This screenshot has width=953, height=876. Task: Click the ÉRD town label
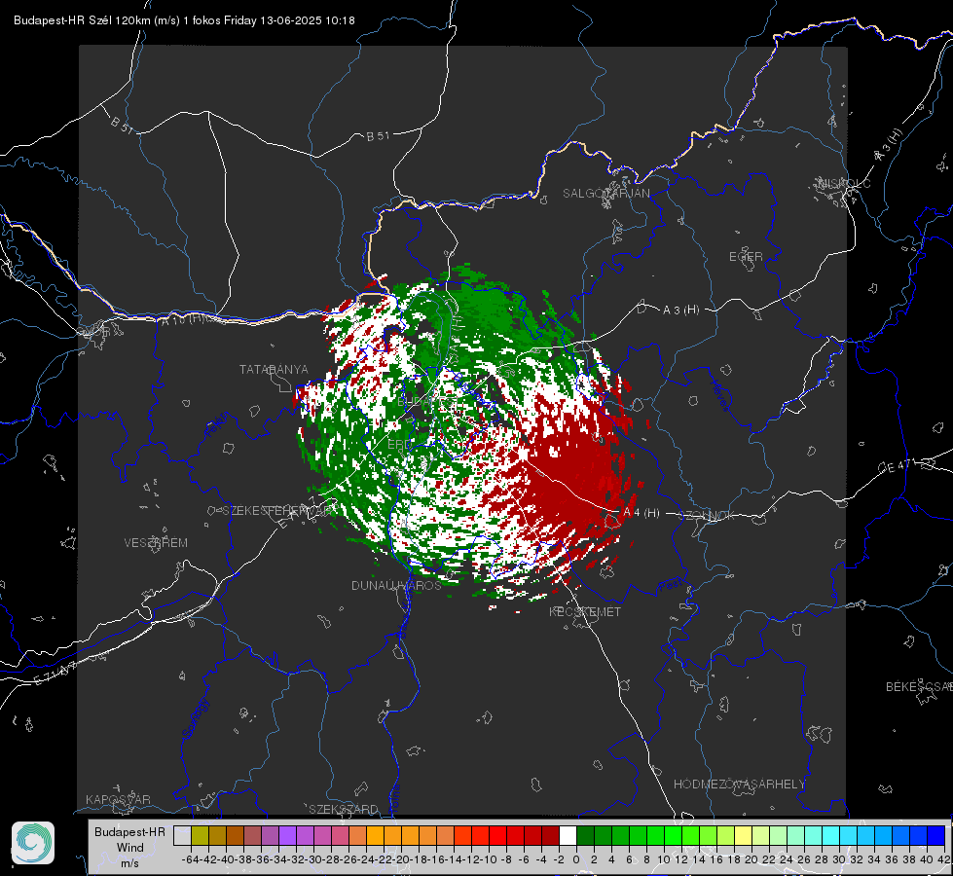(x=399, y=445)
